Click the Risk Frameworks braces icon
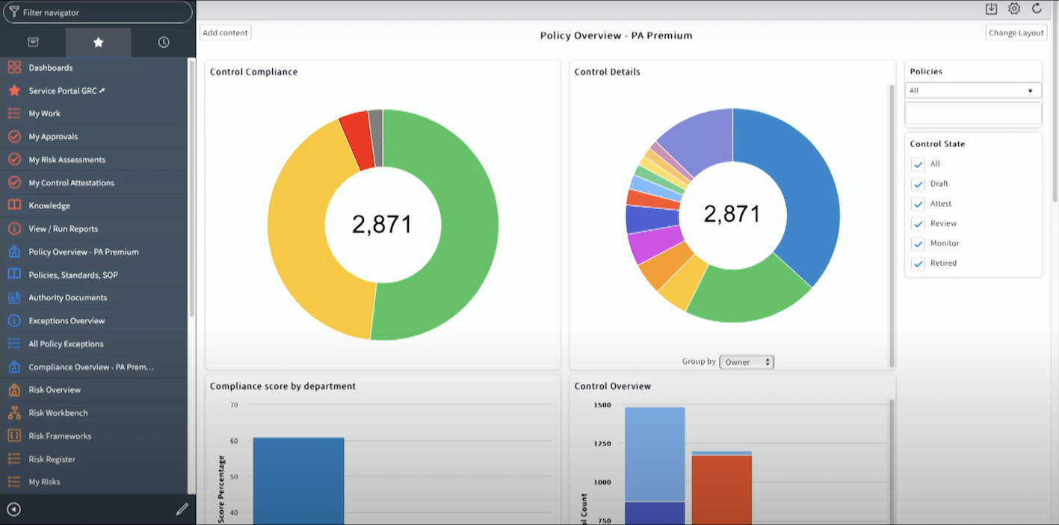This screenshot has width=1059, height=525. [x=14, y=435]
